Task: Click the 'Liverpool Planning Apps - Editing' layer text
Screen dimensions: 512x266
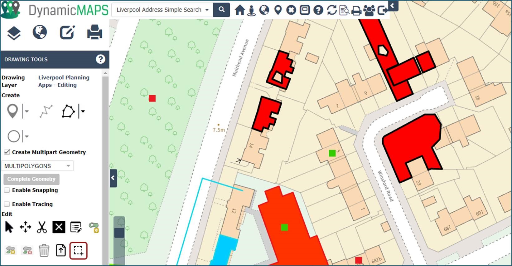Action: [64, 81]
